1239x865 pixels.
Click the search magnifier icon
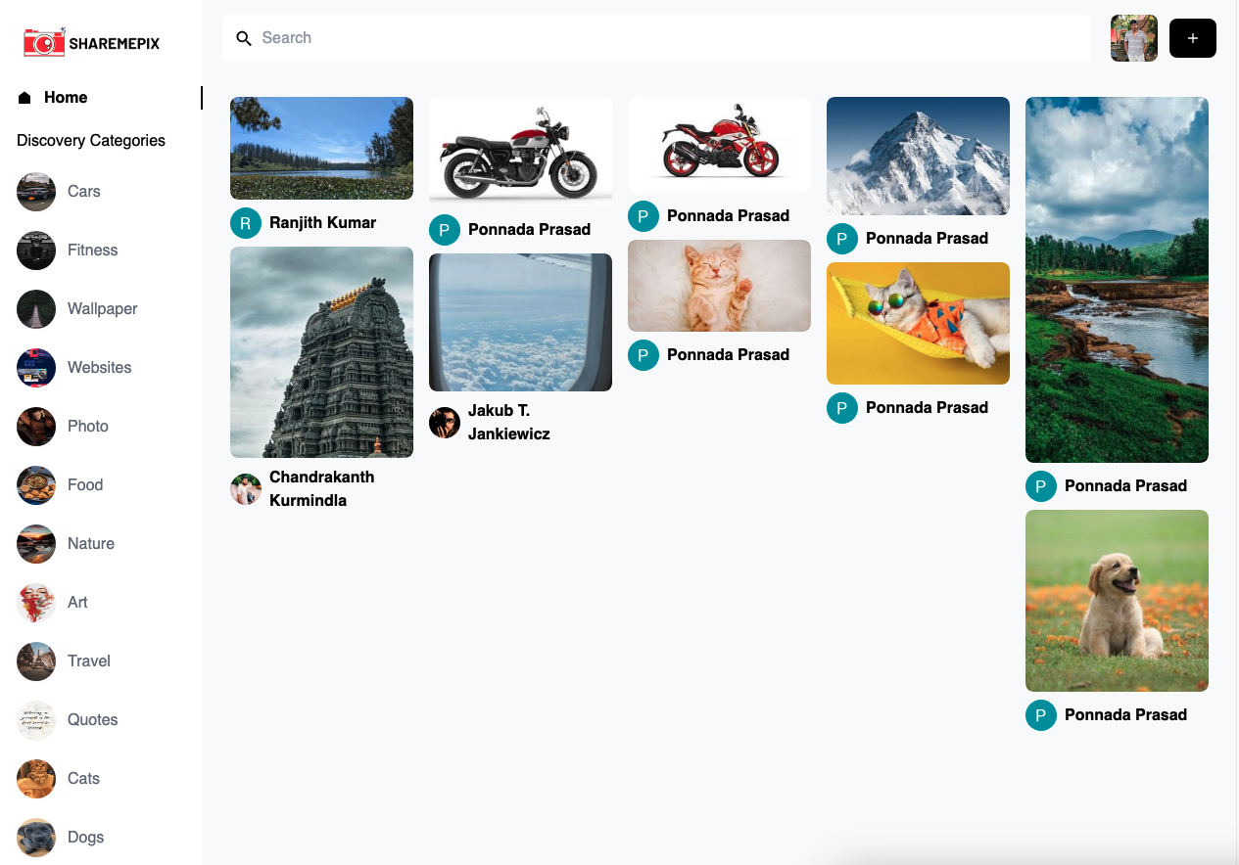[x=244, y=38]
